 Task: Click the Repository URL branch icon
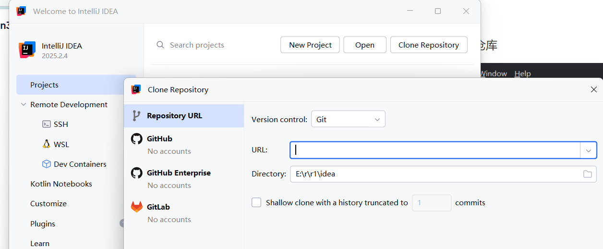click(x=136, y=115)
